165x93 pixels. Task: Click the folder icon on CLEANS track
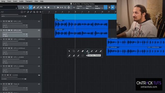(39, 75)
